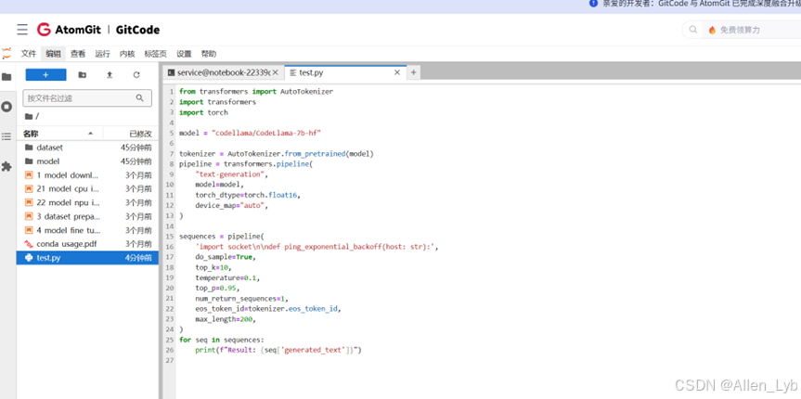Screen dimensions: 801x399
Task: Click the AtomGit logo
Action: coord(68,30)
